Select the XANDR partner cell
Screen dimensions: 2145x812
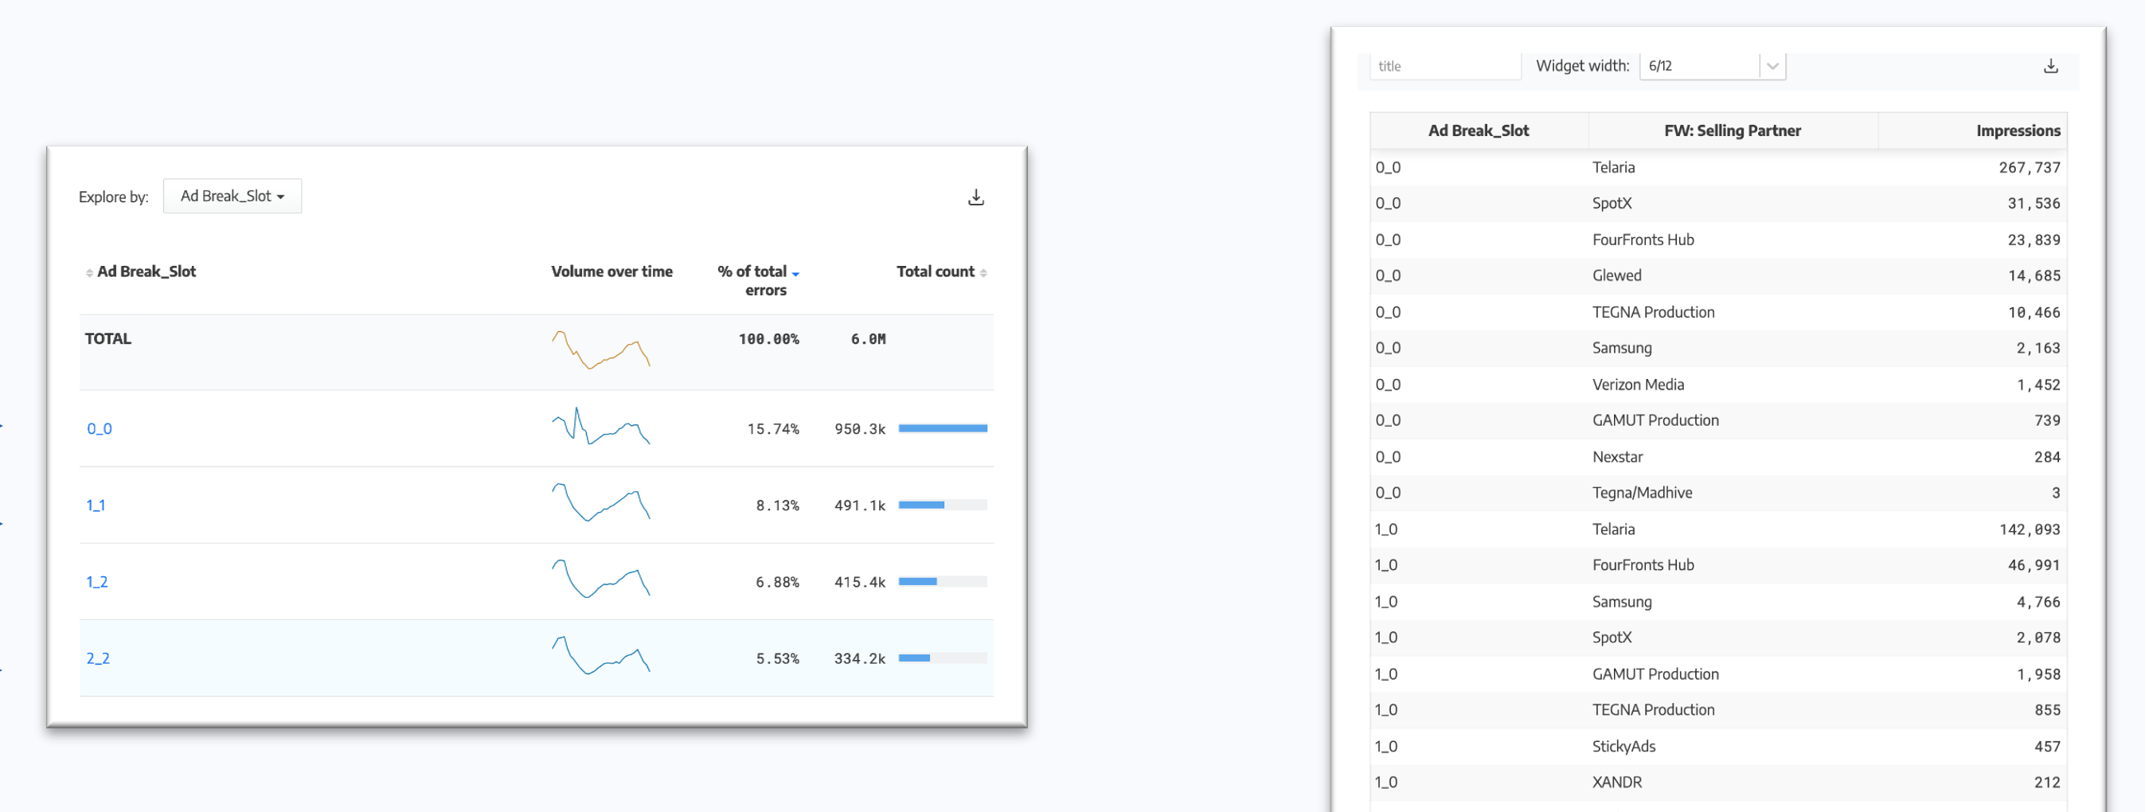click(1616, 783)
